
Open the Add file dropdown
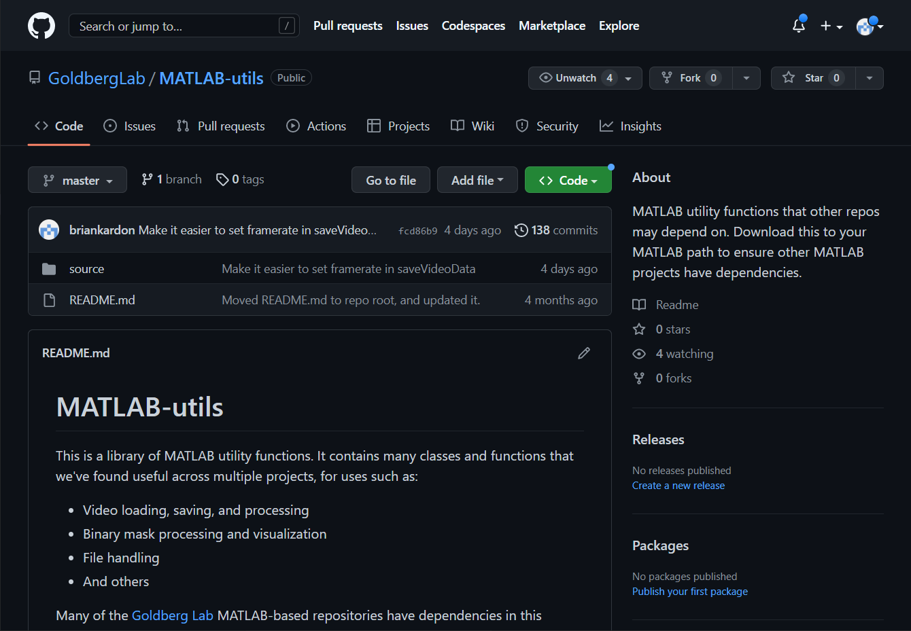pos(477,180)
